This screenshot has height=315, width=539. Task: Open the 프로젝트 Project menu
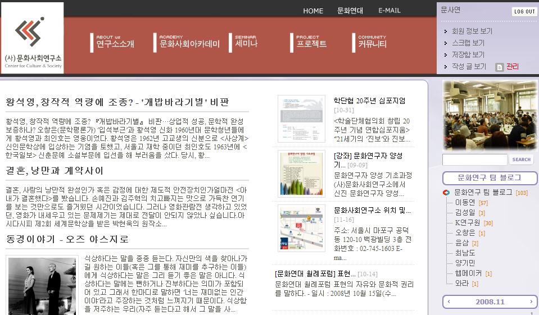(x=309, y=42)
